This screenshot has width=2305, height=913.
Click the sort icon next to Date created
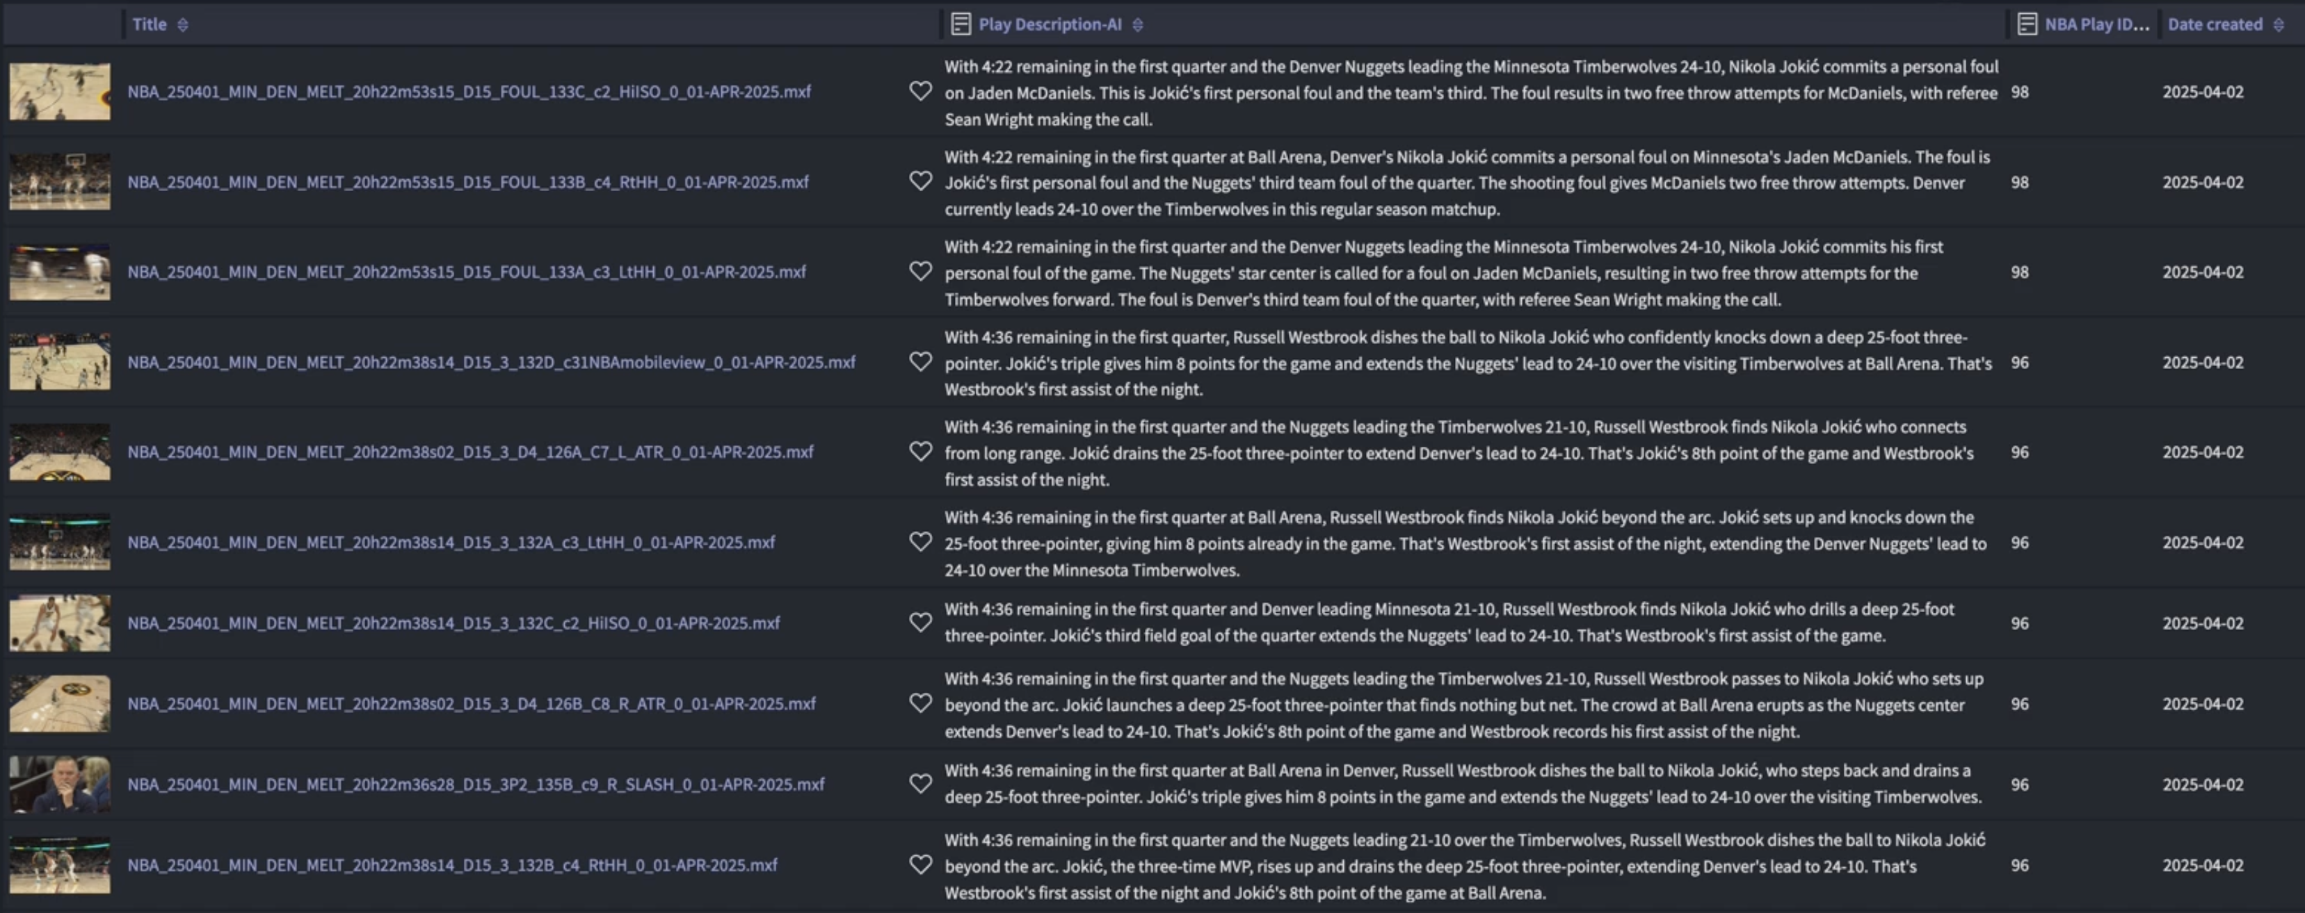(2286, 24)
